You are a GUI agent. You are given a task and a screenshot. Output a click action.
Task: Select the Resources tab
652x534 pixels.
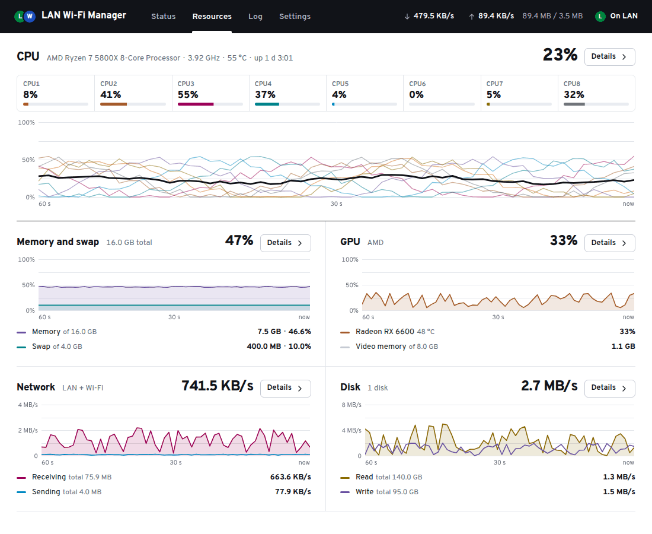coord(212,16)
